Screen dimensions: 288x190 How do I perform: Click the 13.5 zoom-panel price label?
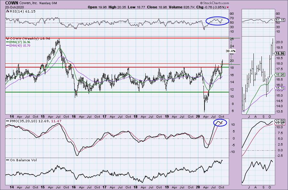(x=279, y=111)
